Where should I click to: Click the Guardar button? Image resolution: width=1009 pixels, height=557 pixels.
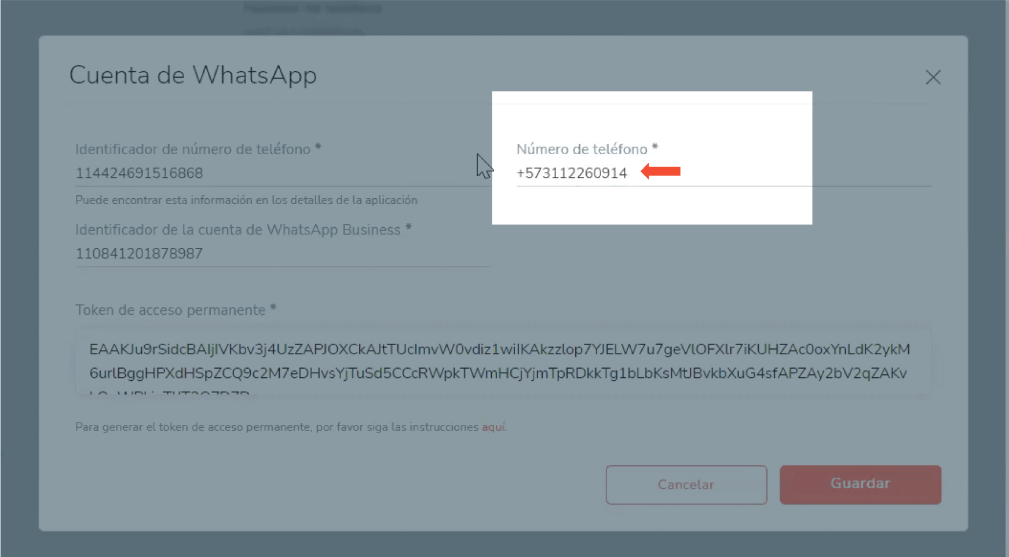point(860,484)
